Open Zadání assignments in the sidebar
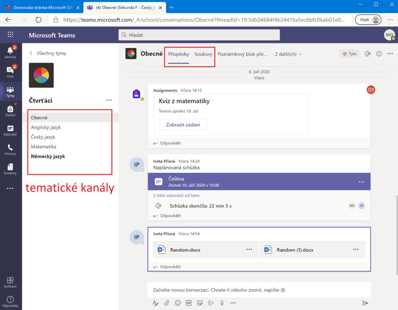 tap(10, 110)
